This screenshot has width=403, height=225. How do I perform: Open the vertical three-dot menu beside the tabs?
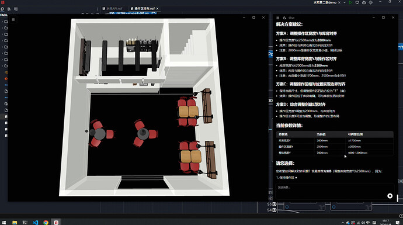98,9
